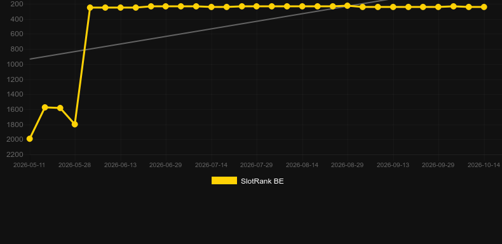Screen dimensions: 502x244
Task: Click the data point above 2026-09-13
Action: 393,7
